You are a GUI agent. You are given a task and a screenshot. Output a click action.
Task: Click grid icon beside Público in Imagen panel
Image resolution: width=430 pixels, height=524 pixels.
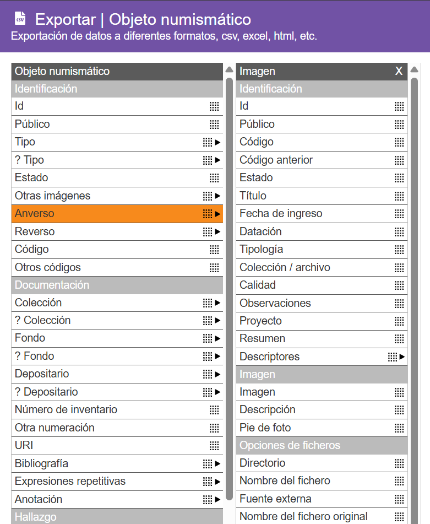coord(399,125)
